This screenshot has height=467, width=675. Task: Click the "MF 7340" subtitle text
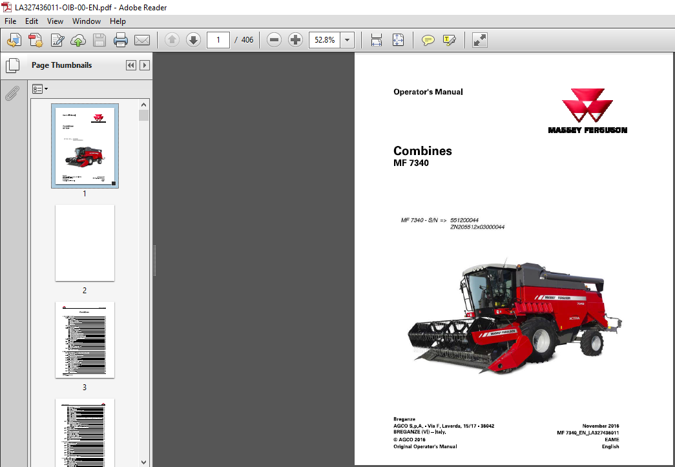(411, 163)
